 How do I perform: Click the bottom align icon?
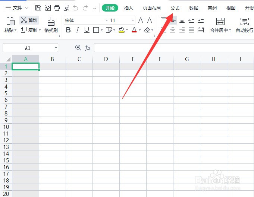coord(182,20)
